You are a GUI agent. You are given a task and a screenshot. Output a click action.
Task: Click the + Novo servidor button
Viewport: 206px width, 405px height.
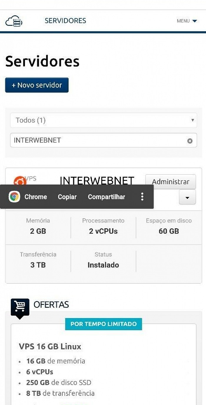coord(37,85)
